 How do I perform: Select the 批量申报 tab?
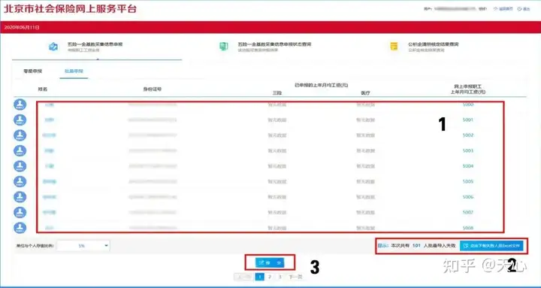(x=74, y=71)
